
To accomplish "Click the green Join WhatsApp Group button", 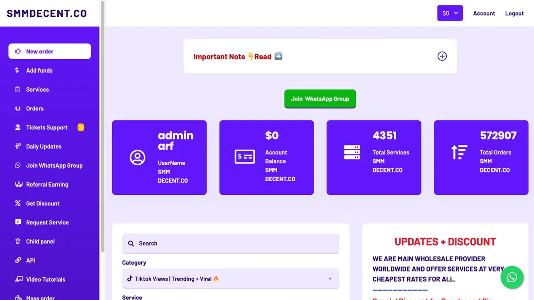I will (x=320, y=99).
